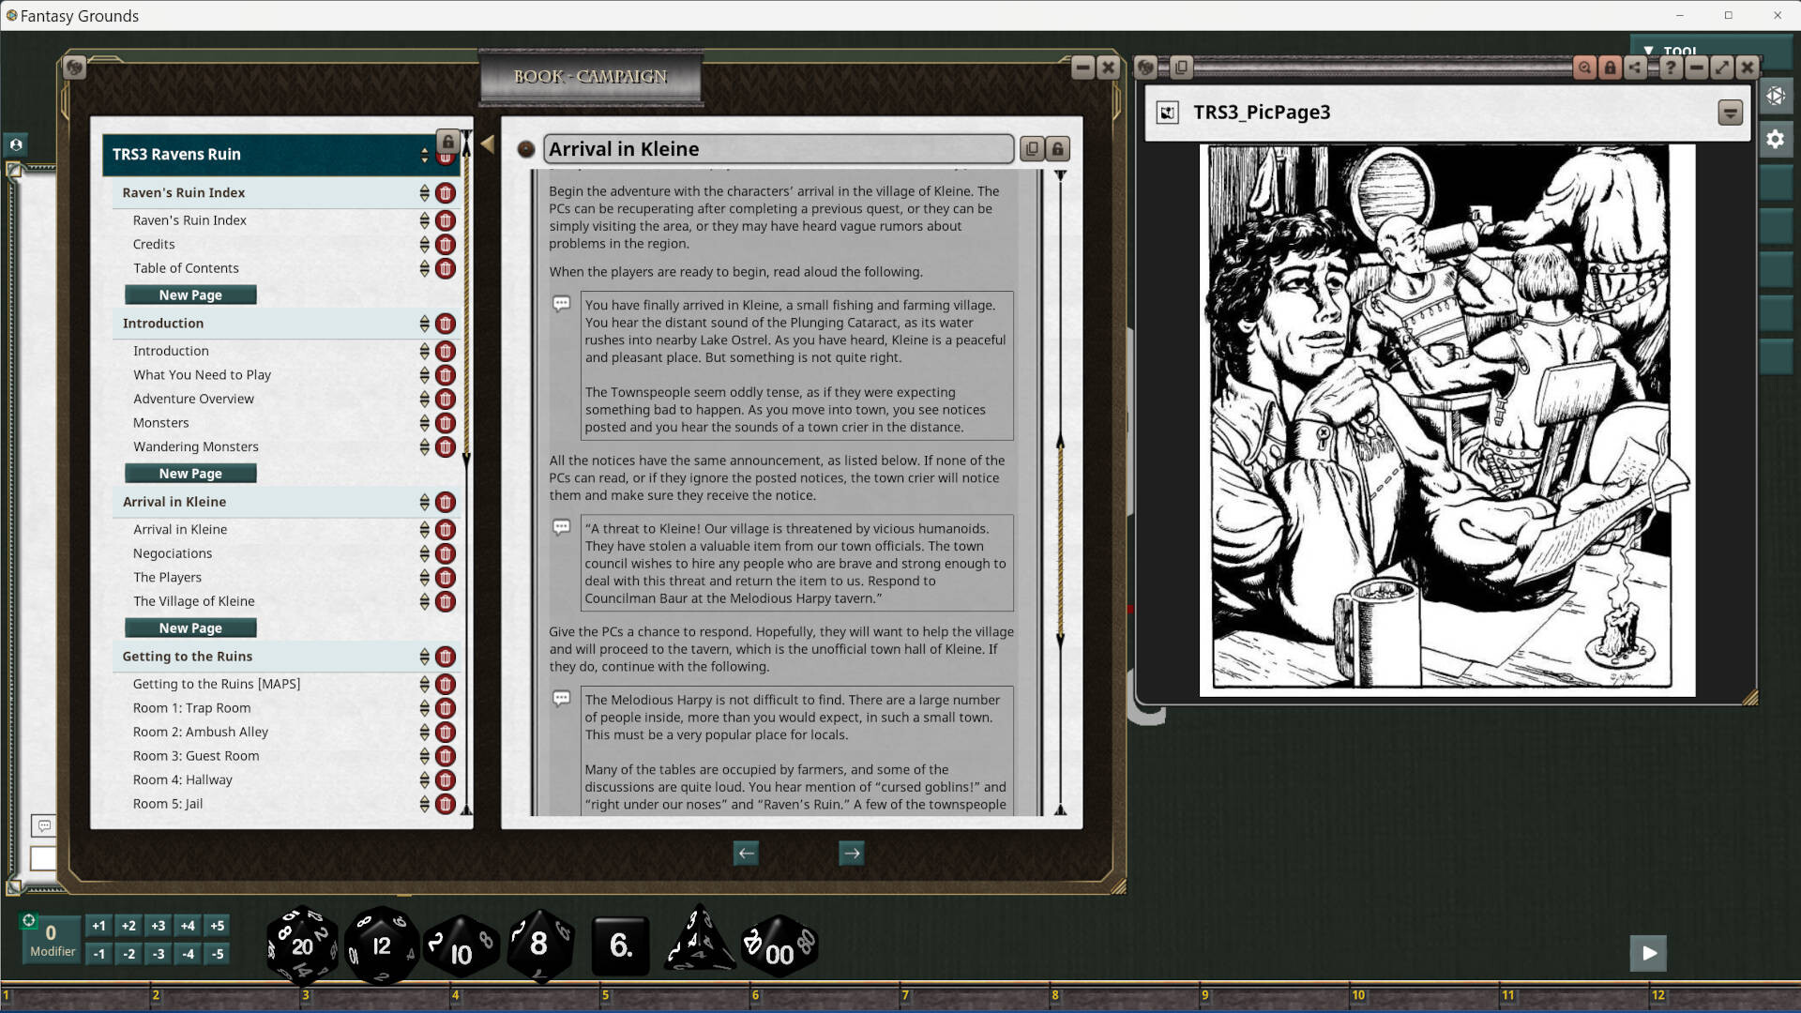Select the magnifier zoom icon on TRS3_PicPage3
The width and height of the screenshot is (1801, 1013).
[1585, 68]
